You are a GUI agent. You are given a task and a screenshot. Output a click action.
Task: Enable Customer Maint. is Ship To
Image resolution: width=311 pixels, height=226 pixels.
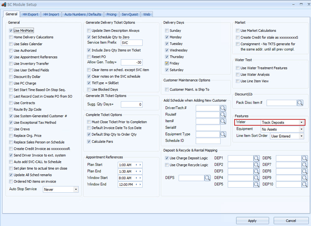pos(167,89)
